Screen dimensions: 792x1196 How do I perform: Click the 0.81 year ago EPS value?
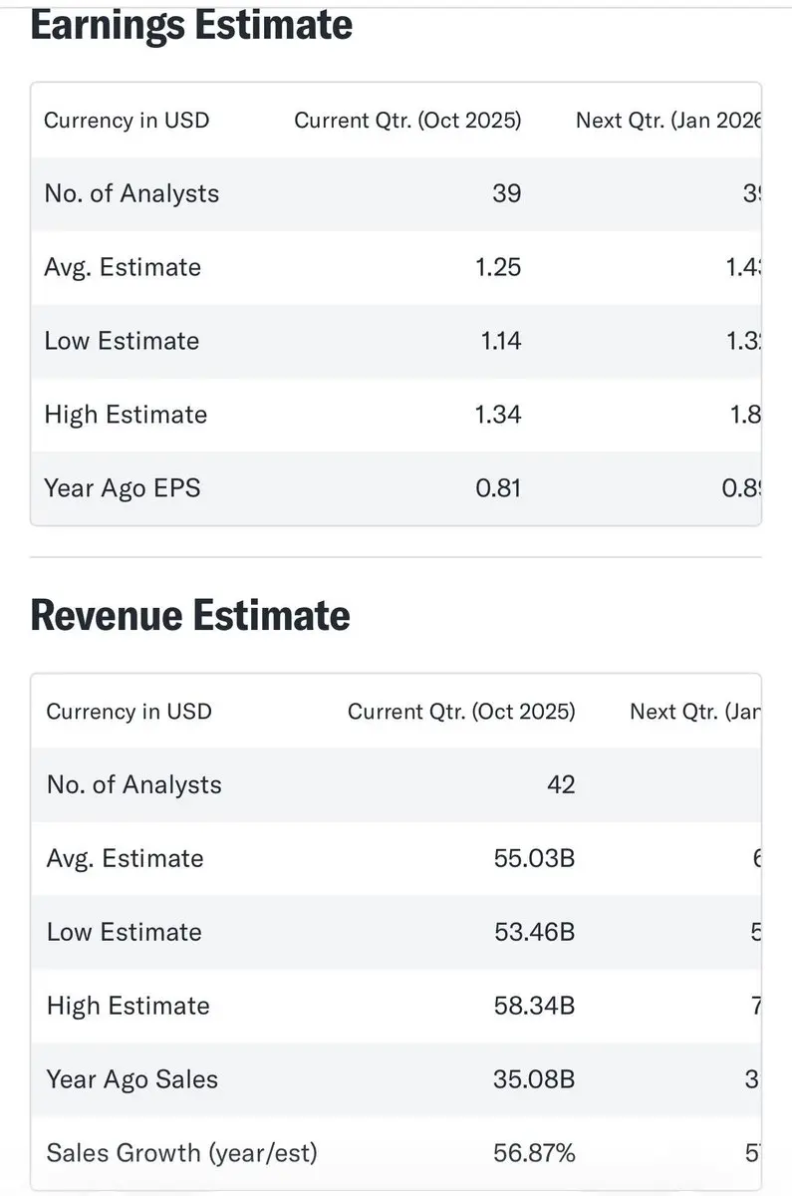(499, 488)
